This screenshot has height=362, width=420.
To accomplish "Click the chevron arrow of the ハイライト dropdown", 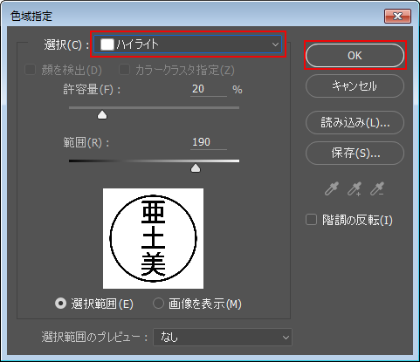I will pos(275,44).
